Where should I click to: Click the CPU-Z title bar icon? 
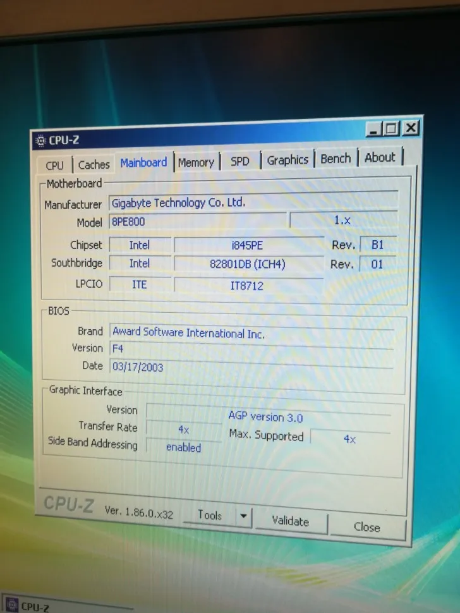pyautogui.click(x=40, y=140)
